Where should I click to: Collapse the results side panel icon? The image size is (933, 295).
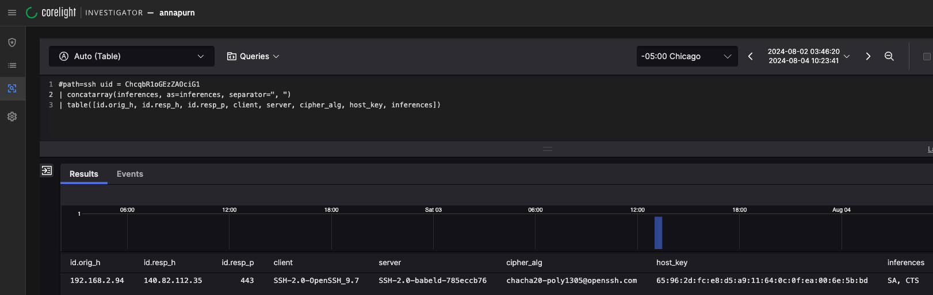(47, 170)
